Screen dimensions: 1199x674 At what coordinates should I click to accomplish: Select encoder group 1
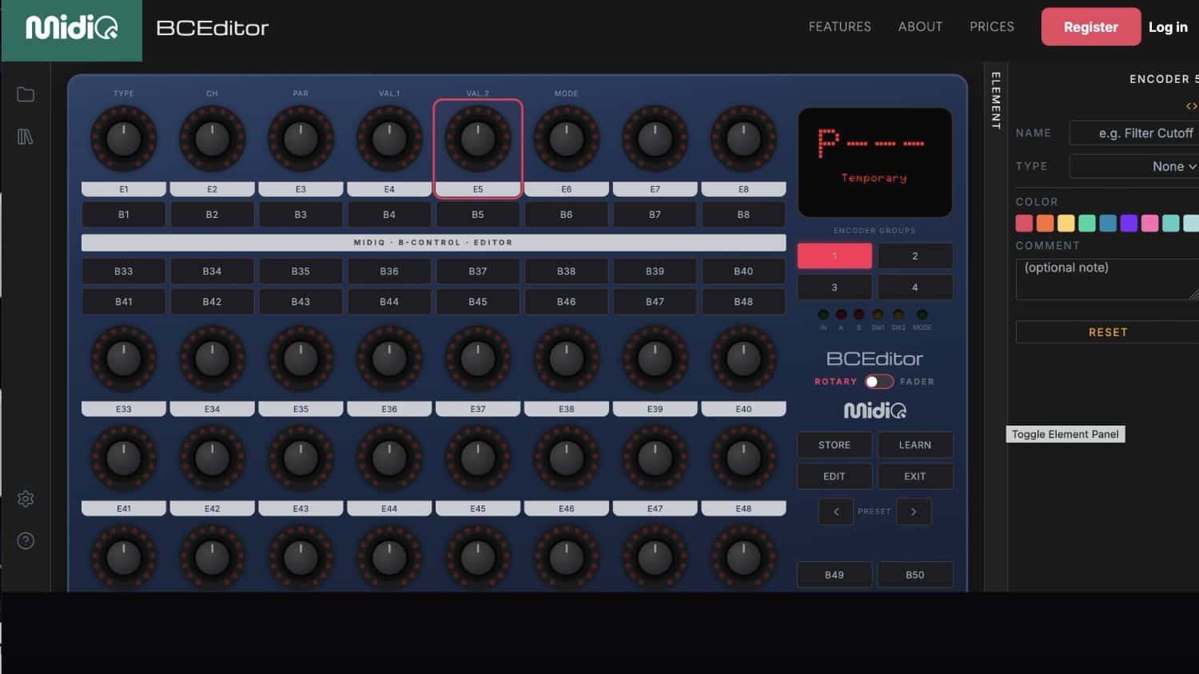[x=835, y=256]
